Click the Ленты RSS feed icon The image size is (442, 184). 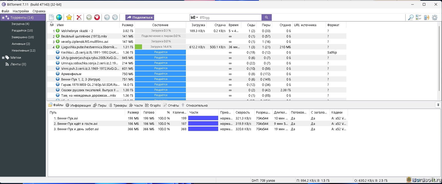[x=7, y=64]
